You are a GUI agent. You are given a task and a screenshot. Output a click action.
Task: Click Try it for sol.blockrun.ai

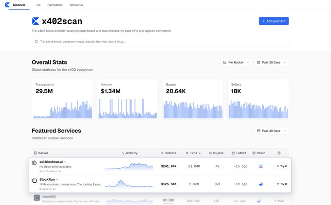tap(282, 166)
